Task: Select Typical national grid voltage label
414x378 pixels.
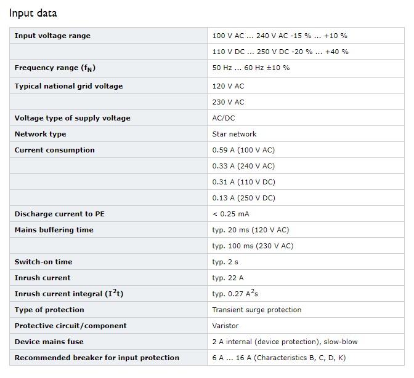Action: pyautogui.click(x=68, y=86)
